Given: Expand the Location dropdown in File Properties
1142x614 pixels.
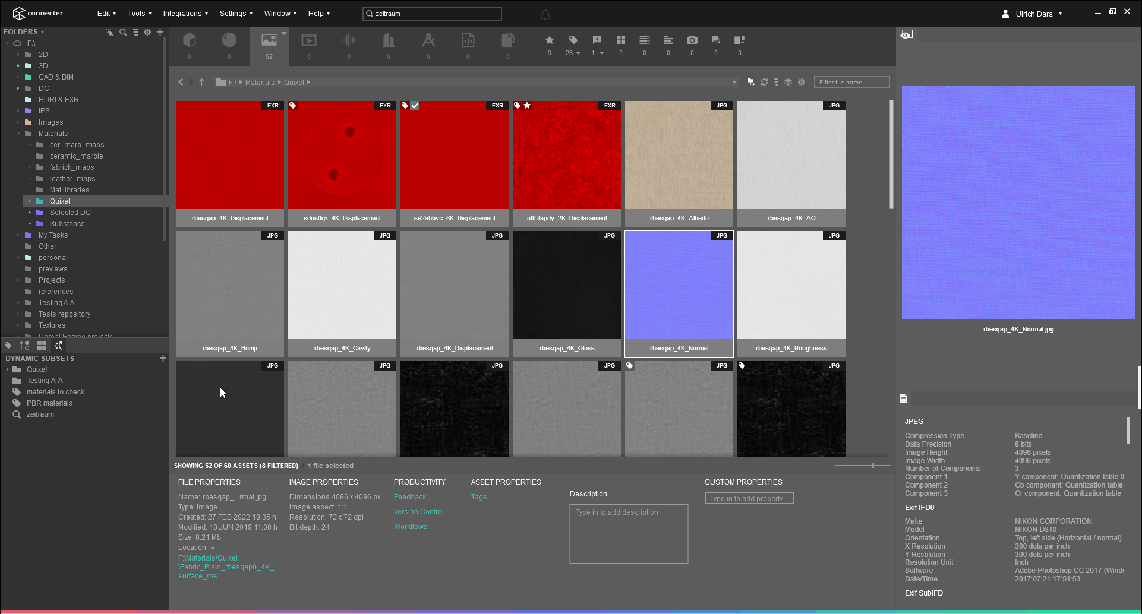Looking at the screenshot, I should coord(213,548).
